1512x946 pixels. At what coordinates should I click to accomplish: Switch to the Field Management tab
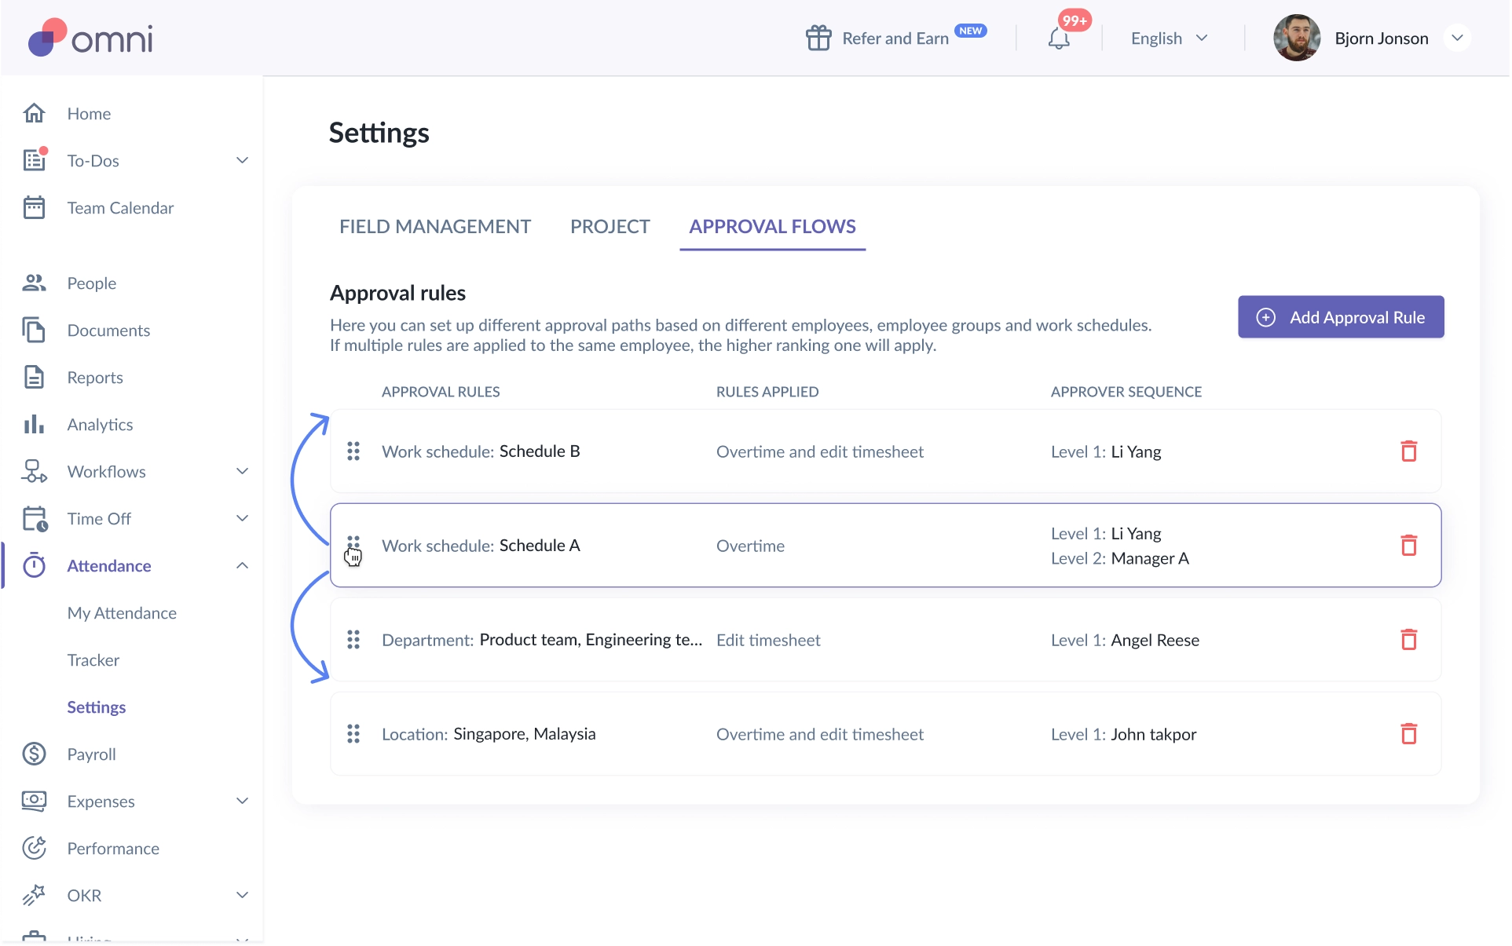(x=435, y=227)
